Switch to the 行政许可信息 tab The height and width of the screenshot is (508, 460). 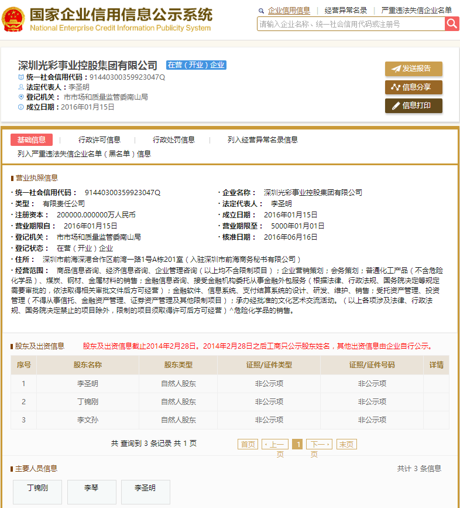coord(99,139)
